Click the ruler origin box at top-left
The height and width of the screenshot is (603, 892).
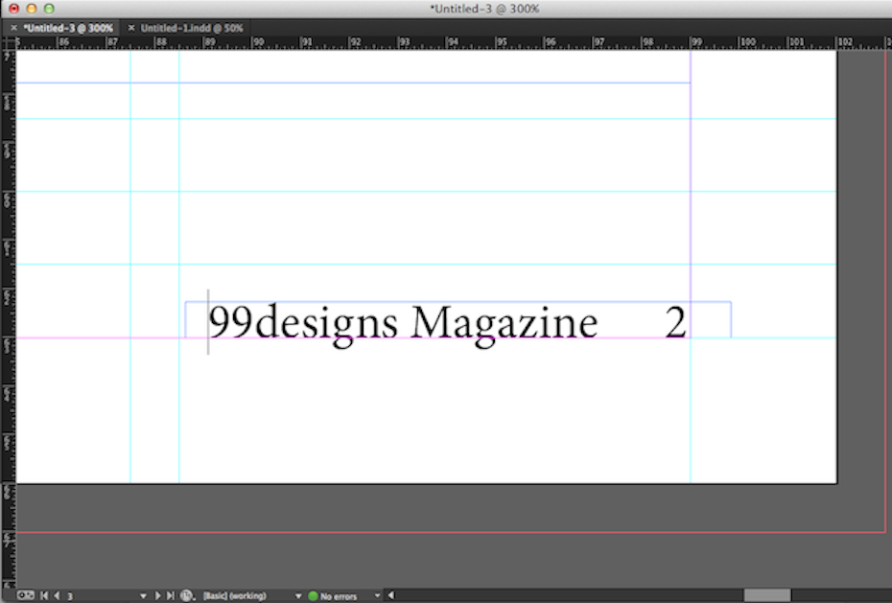click(x=8, y=42)
